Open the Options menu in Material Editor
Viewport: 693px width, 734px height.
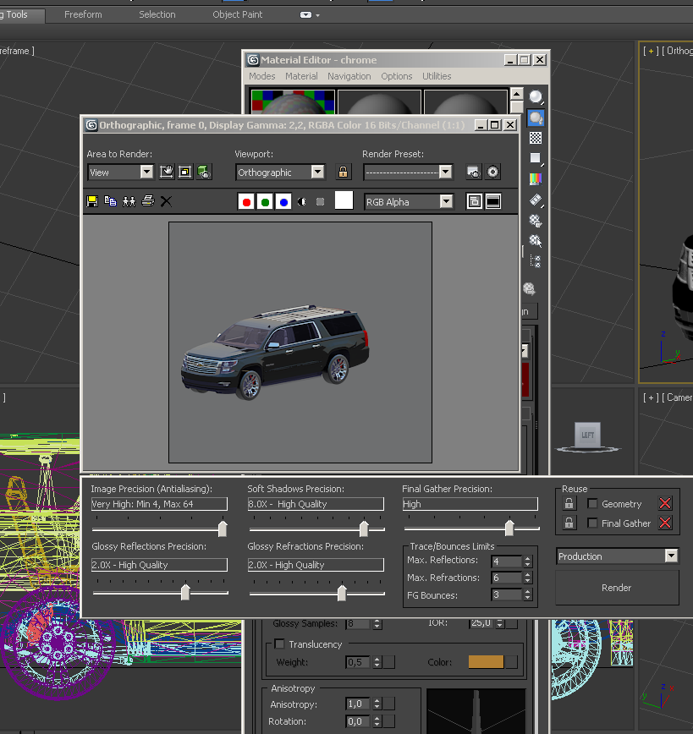[396, 76]
